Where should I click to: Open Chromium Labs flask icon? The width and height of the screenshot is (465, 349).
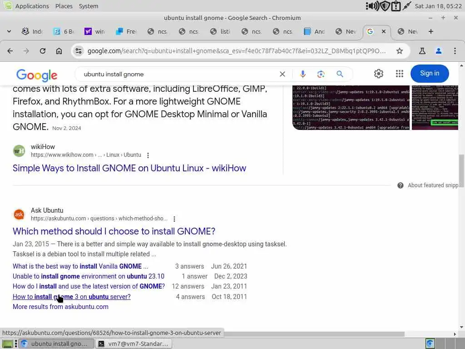click(422, 51)
